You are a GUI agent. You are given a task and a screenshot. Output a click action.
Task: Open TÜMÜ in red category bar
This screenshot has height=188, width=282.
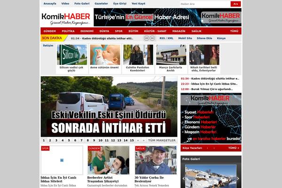click(x=234, y=31)
